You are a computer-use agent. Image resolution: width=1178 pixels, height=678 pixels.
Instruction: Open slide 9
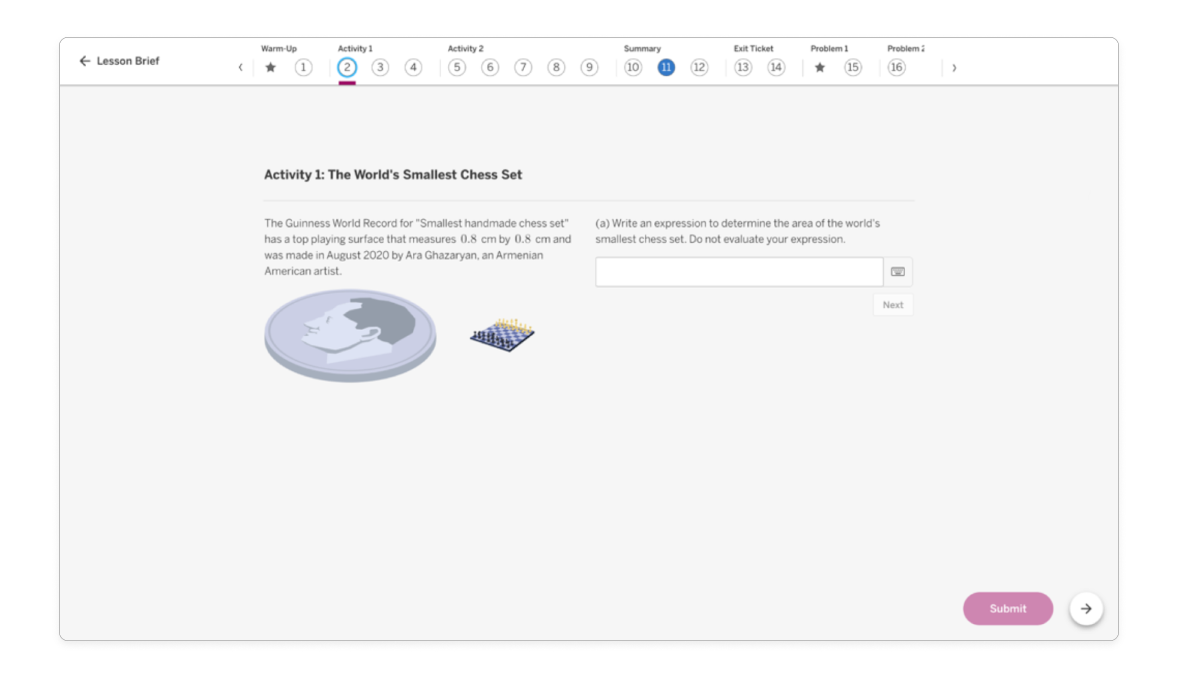coord(589,68)
